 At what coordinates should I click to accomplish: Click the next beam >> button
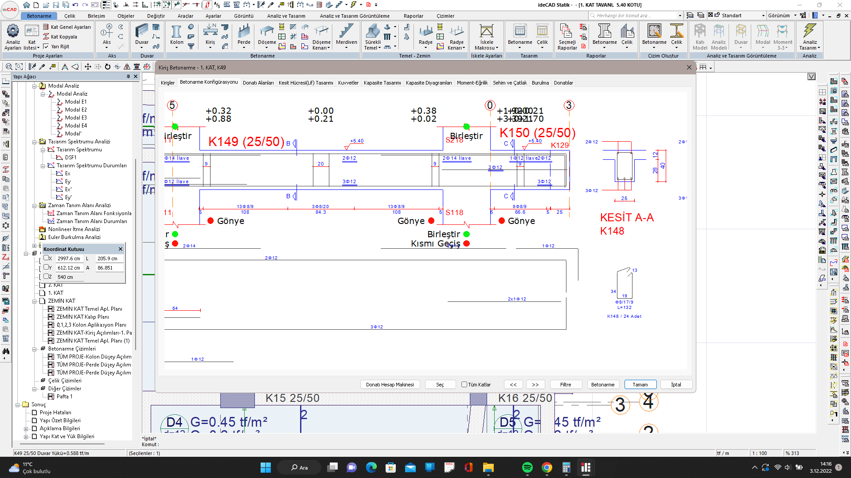[535, 384]
